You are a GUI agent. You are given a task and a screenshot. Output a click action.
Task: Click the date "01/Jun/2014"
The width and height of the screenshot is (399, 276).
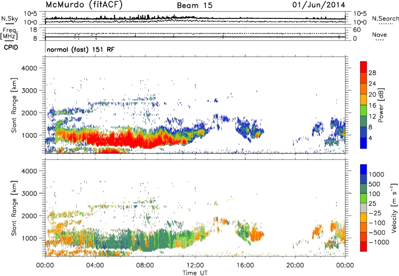(x=319, y=5)
